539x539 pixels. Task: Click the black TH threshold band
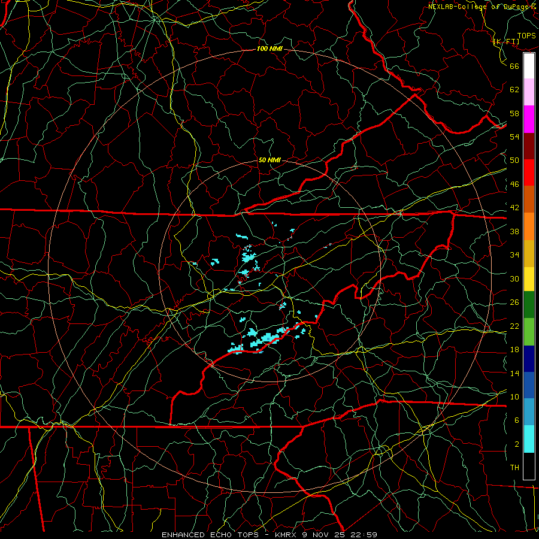529,466
